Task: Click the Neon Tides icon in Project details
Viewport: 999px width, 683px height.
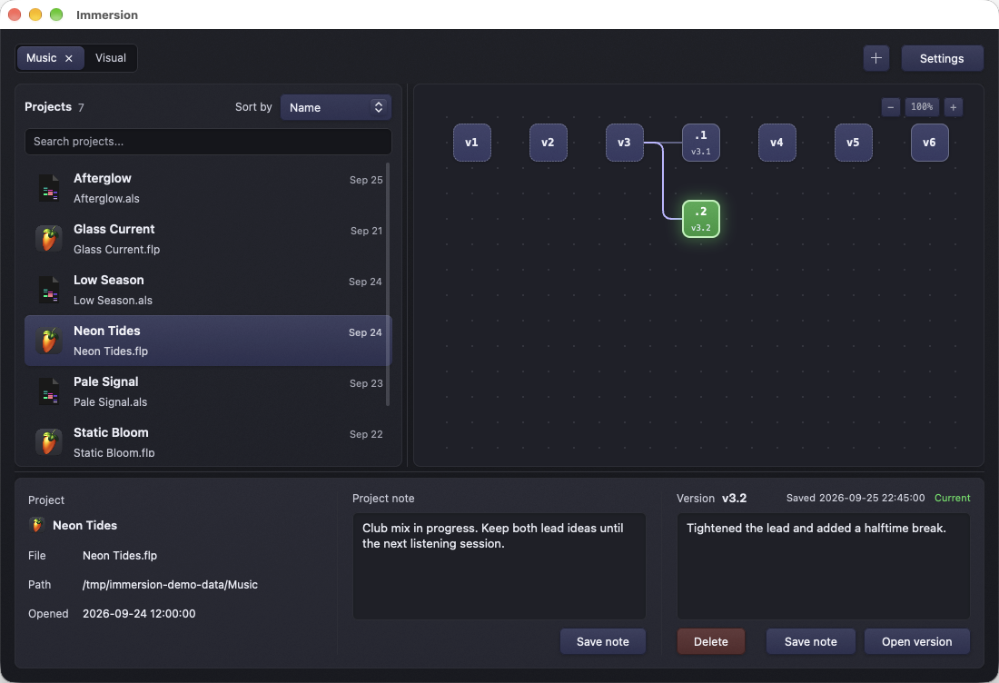Action: pos(37,525)
